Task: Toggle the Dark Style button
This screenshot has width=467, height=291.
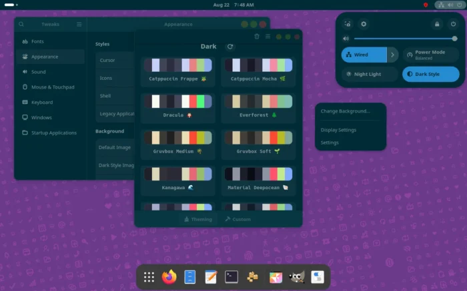Action: pos(431,74)
